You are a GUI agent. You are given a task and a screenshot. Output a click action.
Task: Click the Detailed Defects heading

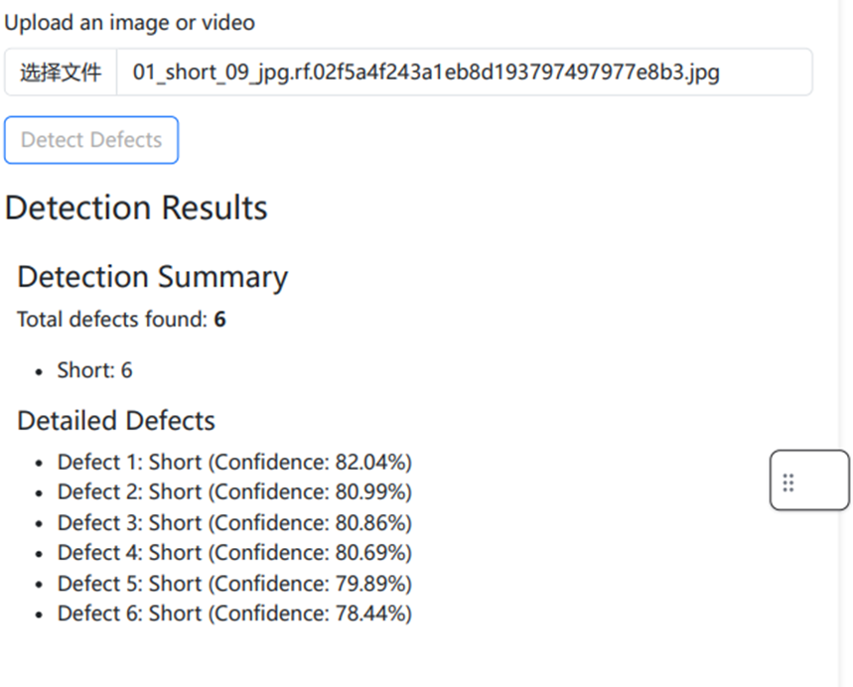[116, 421]
